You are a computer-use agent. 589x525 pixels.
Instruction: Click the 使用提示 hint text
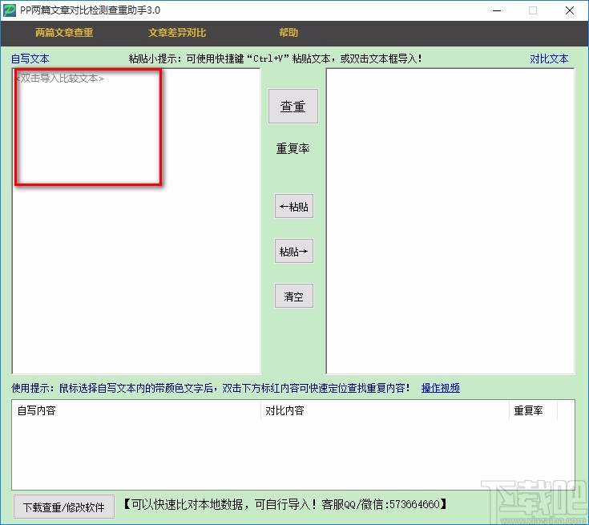[210, 388]
